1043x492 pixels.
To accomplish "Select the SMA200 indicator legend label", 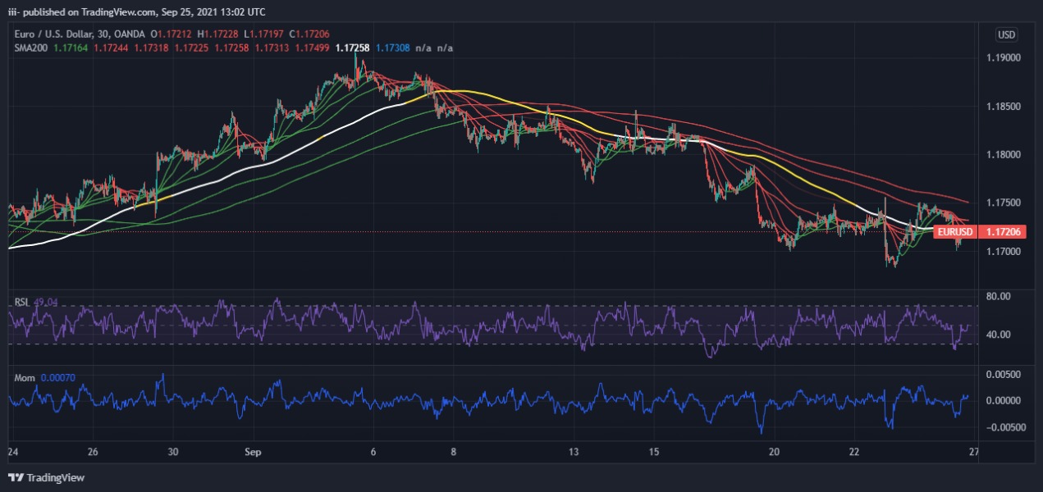I will [31, 48].
